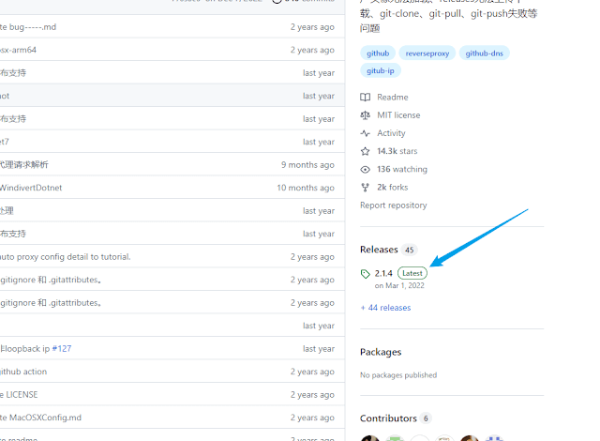The image size is (600, 441).
Task: View the 2k forks list
Action: (392, 188)
